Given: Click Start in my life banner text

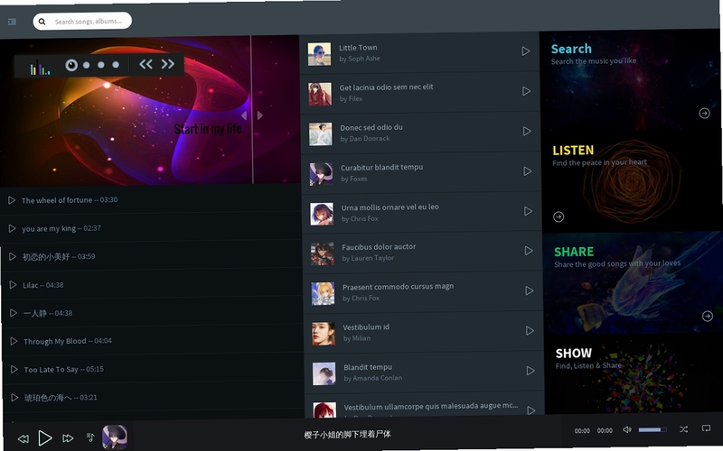Looking at the screenshot, I should [208, 129].
